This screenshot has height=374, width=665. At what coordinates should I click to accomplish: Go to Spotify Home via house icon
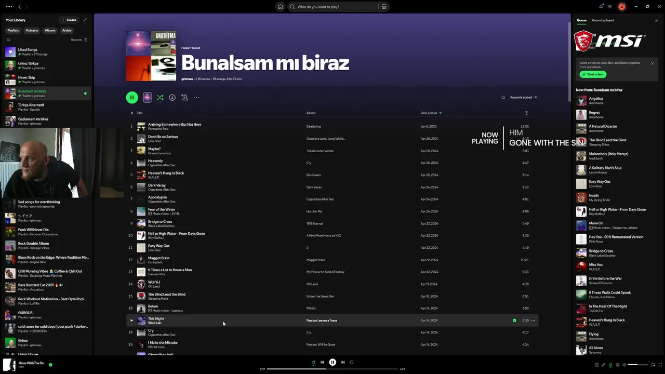tap(280, 7)
